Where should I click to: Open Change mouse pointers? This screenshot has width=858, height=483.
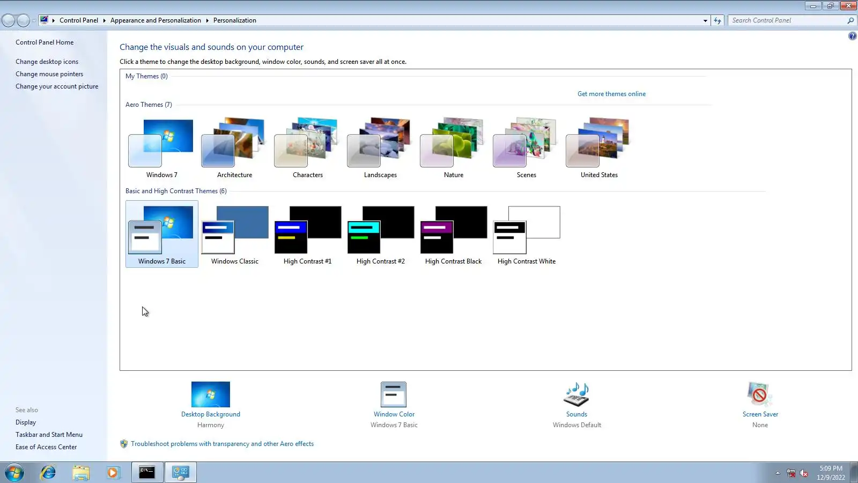(49, 74)
